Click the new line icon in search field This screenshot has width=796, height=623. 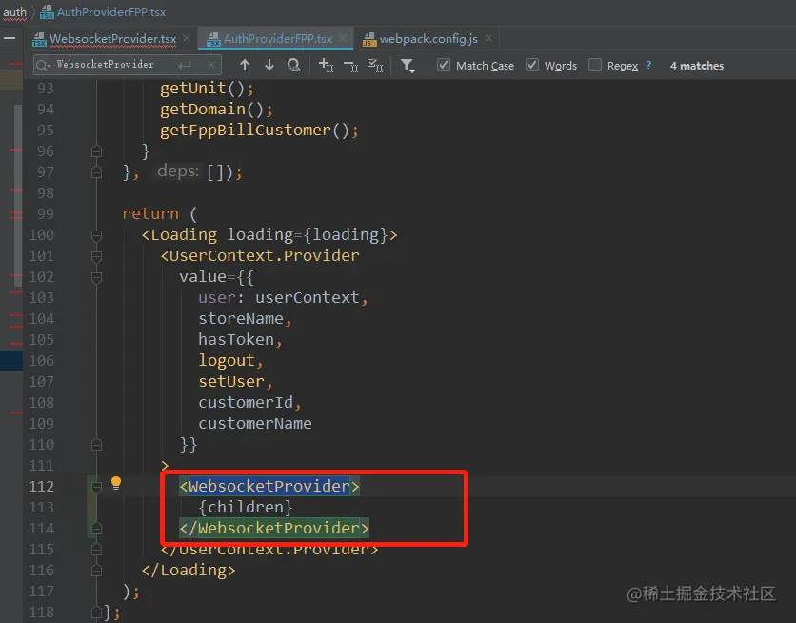185,65
